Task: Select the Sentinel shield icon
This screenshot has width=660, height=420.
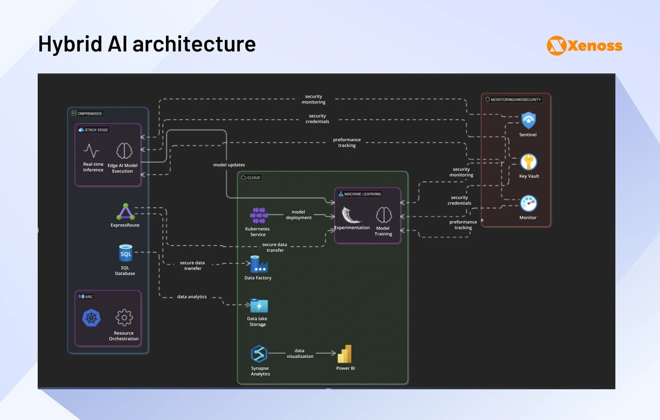Action: 528,121
